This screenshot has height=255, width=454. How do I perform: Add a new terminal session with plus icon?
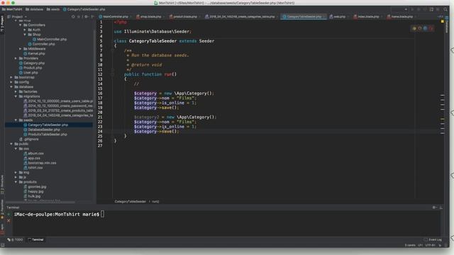click(x=9, y=214)
